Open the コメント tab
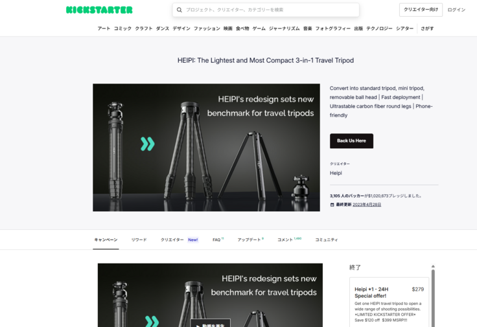This screenshot has width=477, height=327. pyautogui.click(x=289, y=240)
